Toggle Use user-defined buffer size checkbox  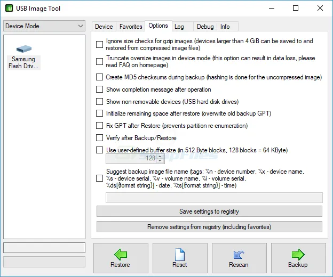click(99, 150)
